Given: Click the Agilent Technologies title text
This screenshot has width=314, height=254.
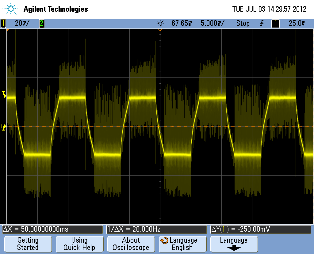Looking at the screenshot, I should 56,9.
